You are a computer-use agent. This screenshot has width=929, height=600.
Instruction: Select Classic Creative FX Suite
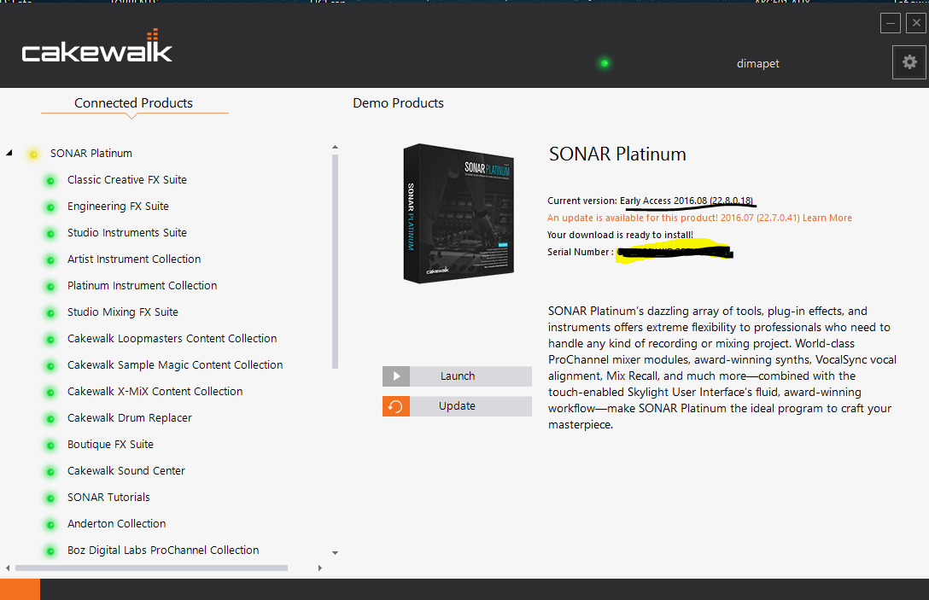pos(126,179)
